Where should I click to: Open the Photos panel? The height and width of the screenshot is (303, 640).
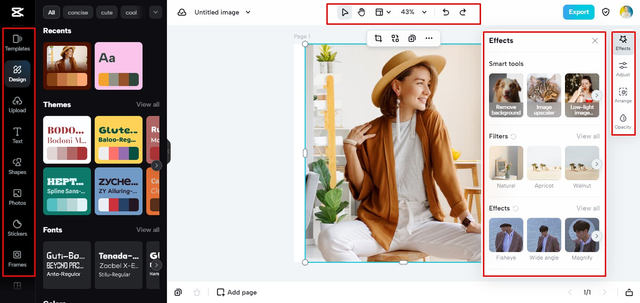[x=17, y=198]
